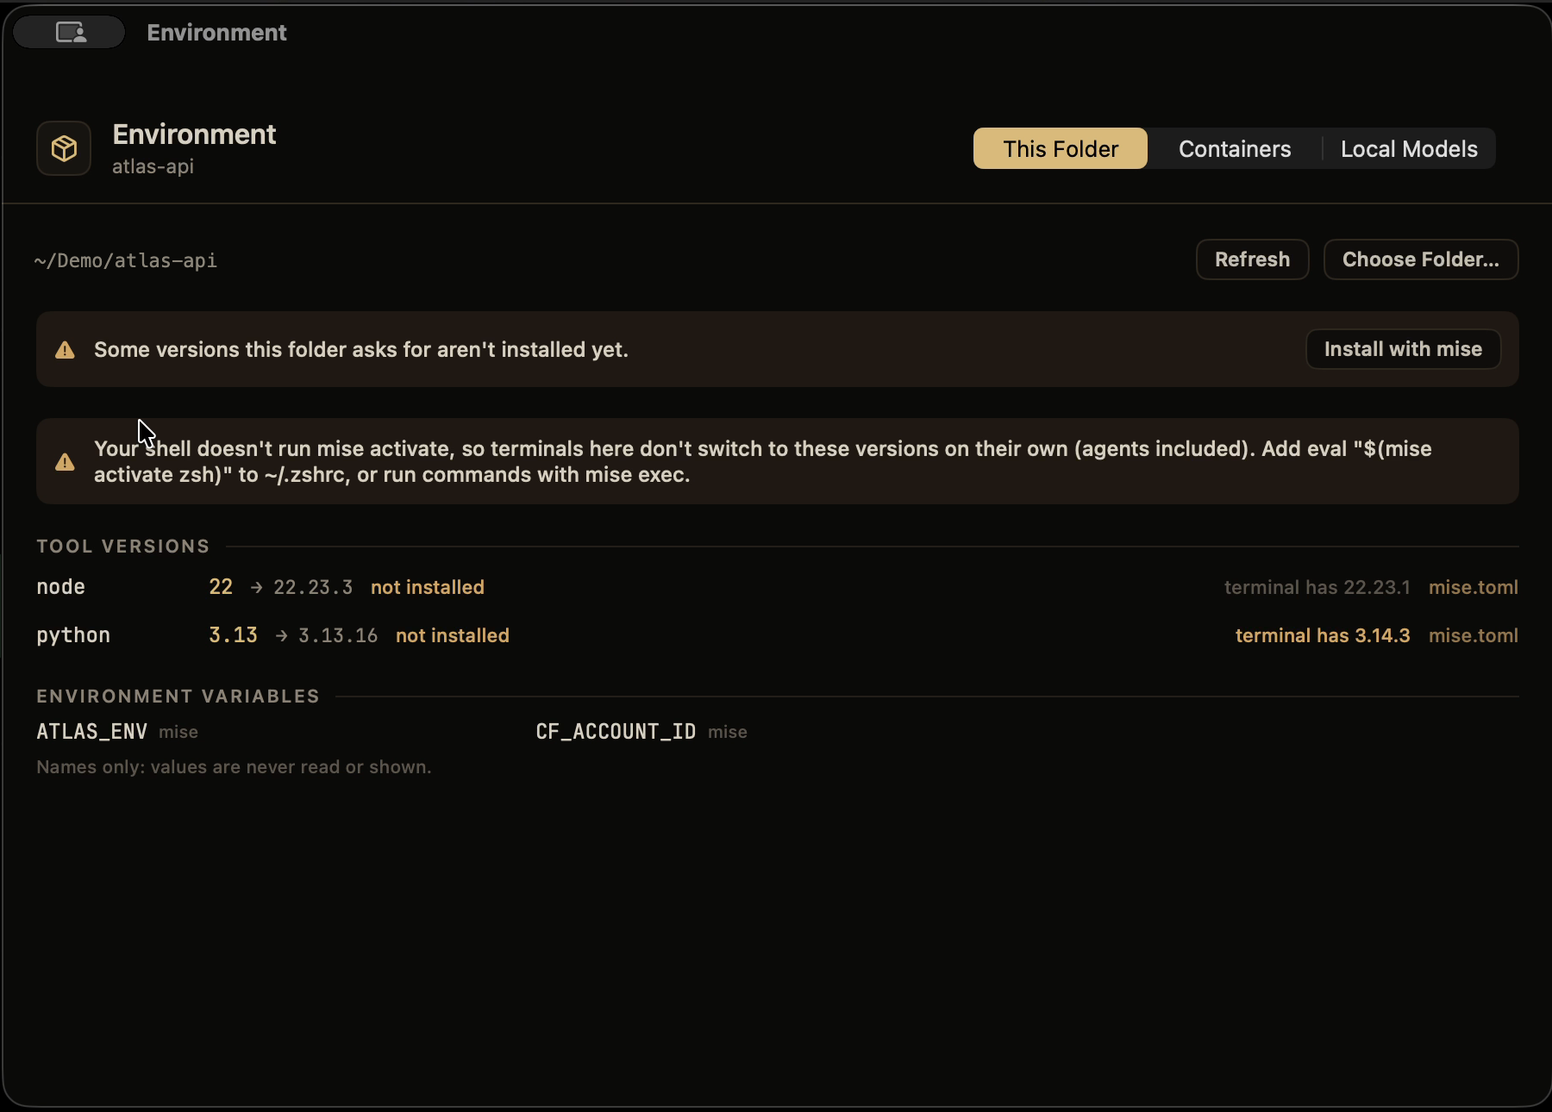Switch to the Containers tab
Screen dimensions: 1552x1112
click(x=1235, y=149)
